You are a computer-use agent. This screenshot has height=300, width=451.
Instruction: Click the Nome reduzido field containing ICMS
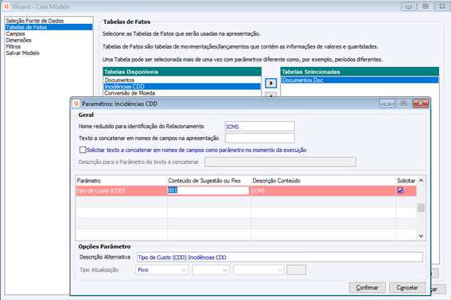tap(260, 127)
